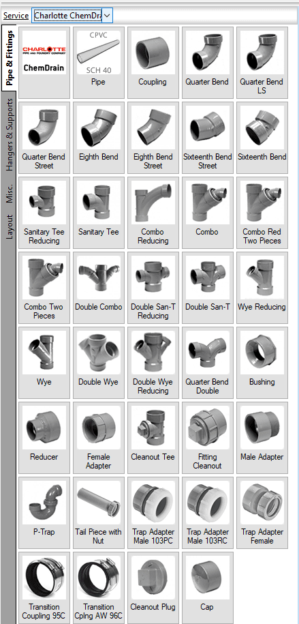Choose the Double San-T fitting
Screen dimensions: 299x624
pyautogui.click(x=207, y=288)
